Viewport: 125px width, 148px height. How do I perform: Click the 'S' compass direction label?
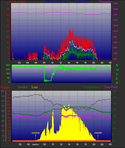(117, 74)
